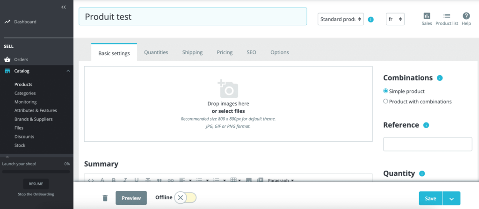Open the Pricing tab
Viewport: 479px width, 209px height.
(225, 52)
